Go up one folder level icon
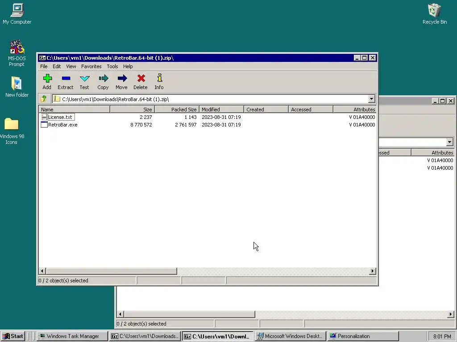Image resolution: width=457 pixels, height=342 pixels. click(x=44, y=99)
